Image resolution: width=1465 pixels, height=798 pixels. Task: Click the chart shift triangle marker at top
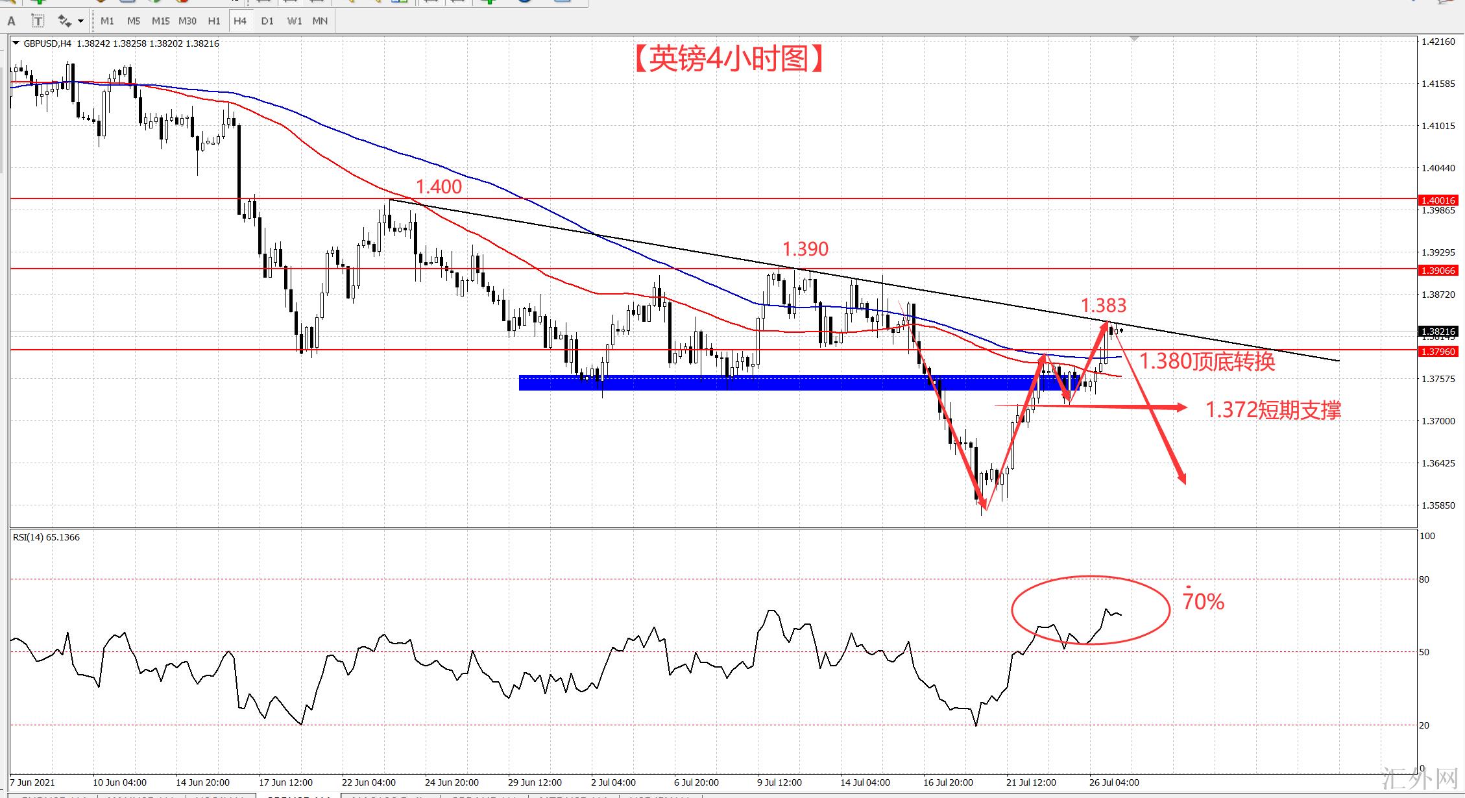(1133, 40)
